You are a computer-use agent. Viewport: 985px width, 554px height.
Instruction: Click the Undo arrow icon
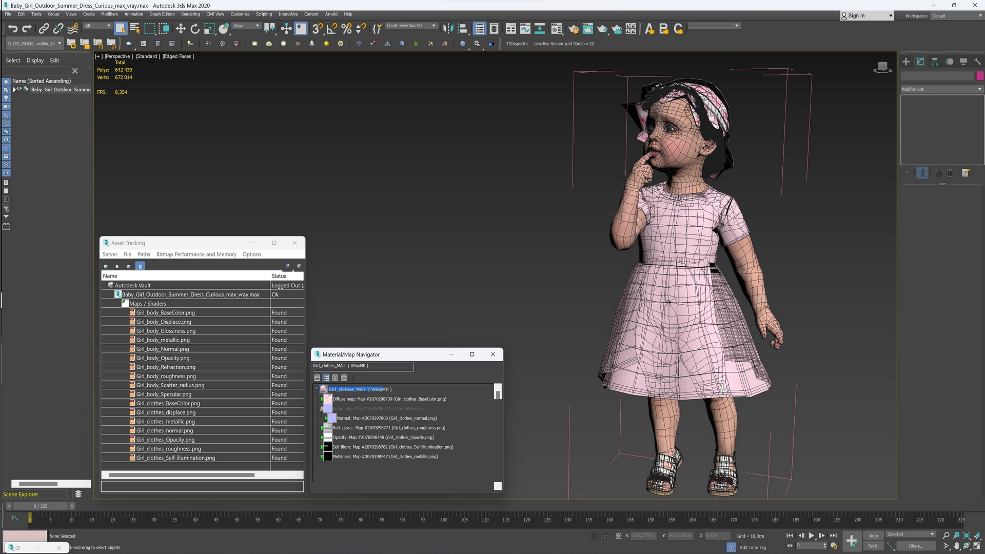[13, 29]
